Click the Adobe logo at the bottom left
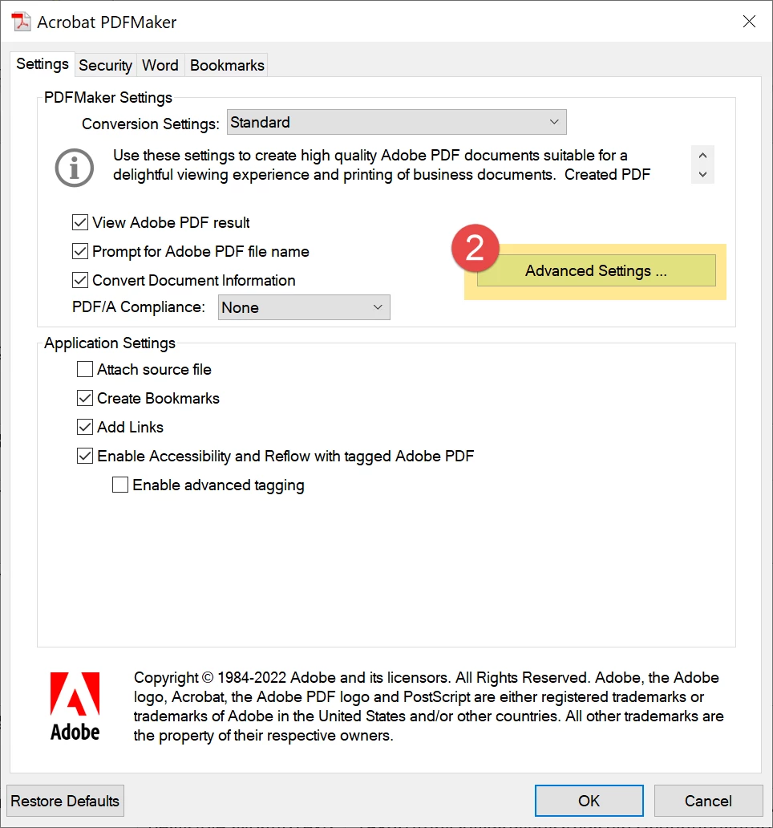773x828 pixels. 75,706
